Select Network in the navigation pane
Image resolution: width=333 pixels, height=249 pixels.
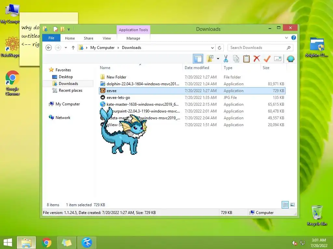(63, 117)
